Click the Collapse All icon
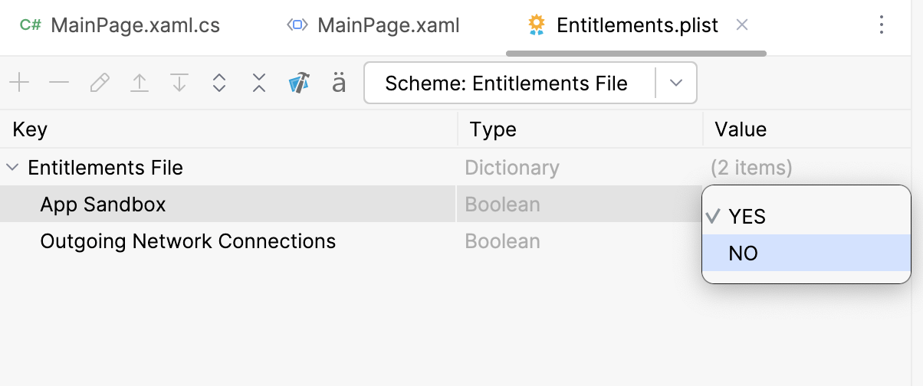 tap(259, 83)
